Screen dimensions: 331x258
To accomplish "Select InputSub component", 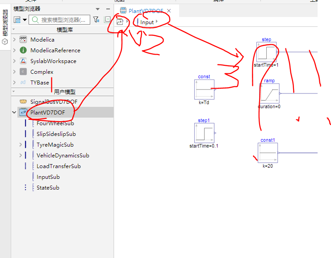I will [x=48, y=177].
